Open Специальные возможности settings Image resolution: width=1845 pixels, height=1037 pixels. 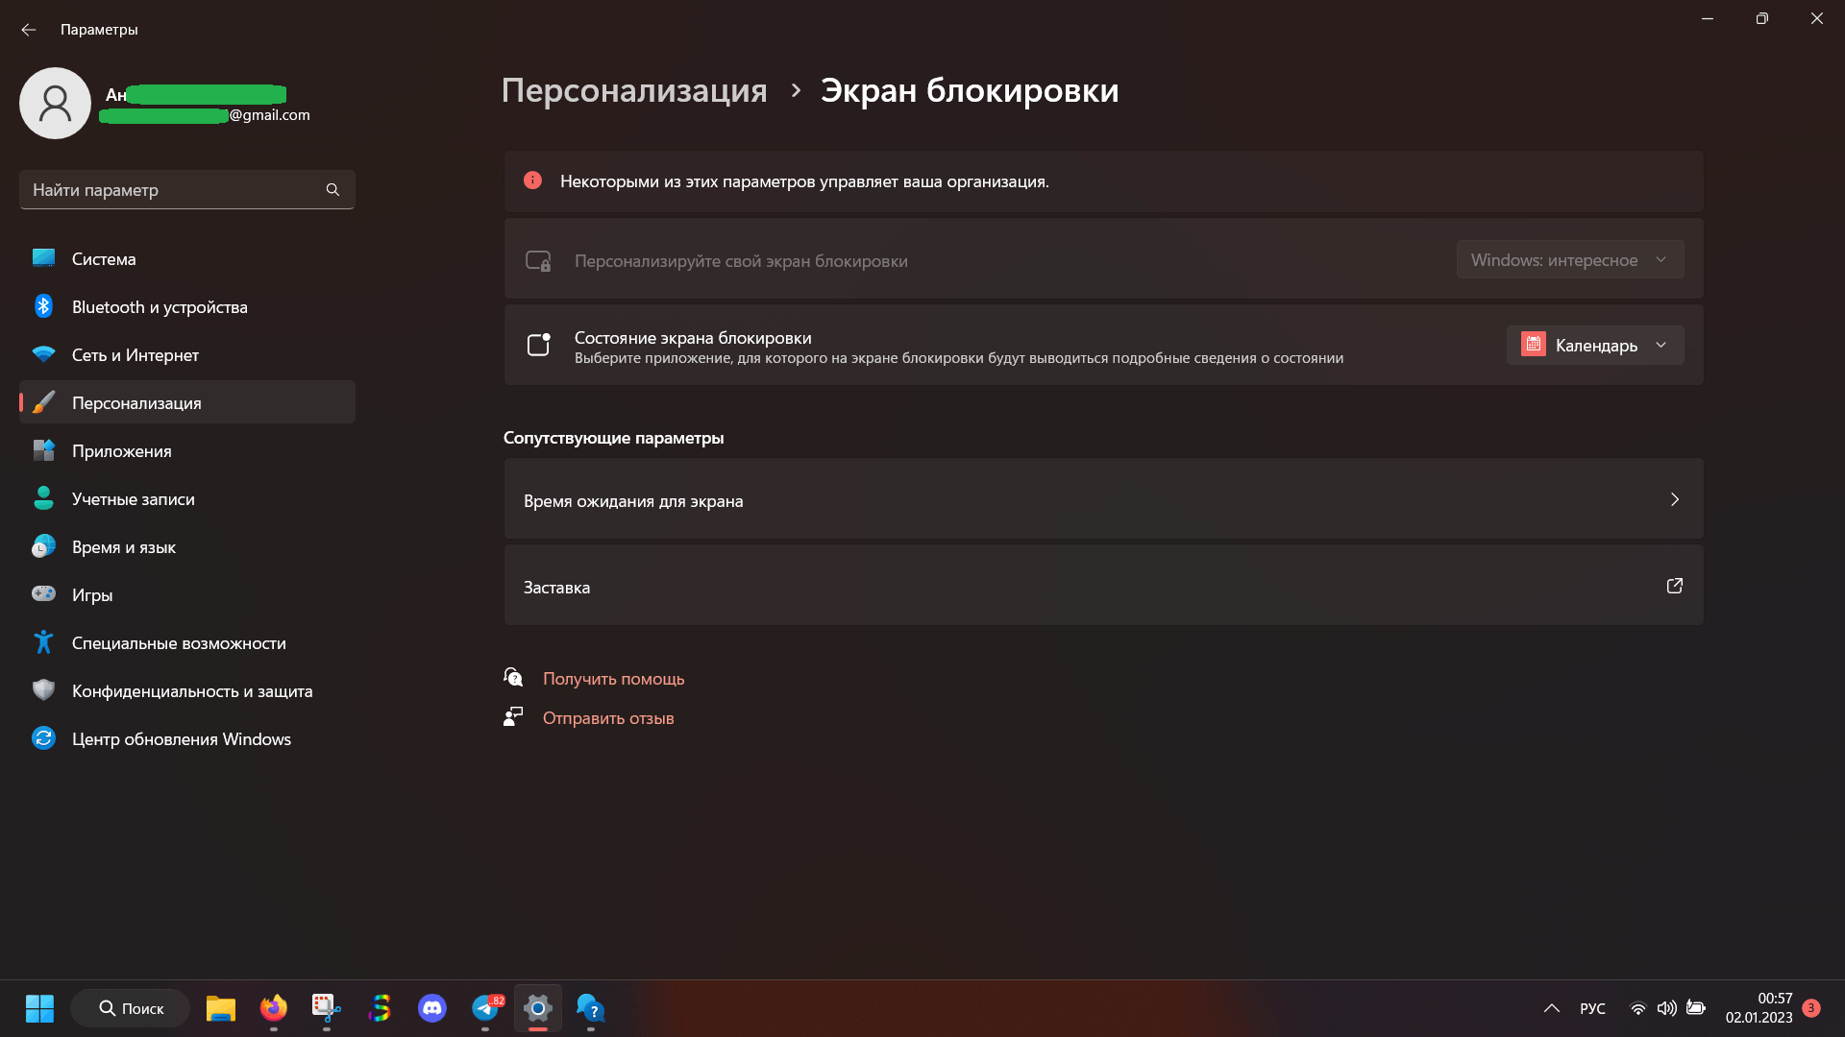click(178, 642)
